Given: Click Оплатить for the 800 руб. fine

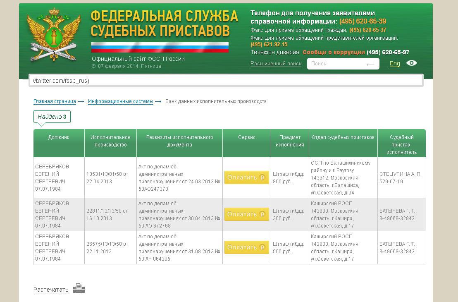Looking at the screenshot, I should [x=246, y=177].
